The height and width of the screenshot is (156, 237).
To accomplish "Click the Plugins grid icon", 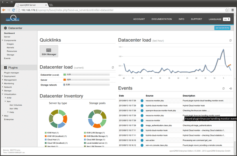I will click(x=6, y=68).
